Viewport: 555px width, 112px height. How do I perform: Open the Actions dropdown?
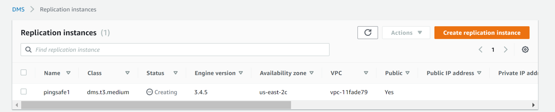(406, 33)
